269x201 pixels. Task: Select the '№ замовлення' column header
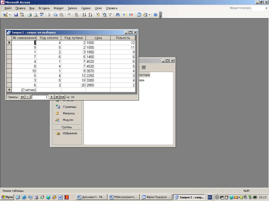[x=24, y=38]
